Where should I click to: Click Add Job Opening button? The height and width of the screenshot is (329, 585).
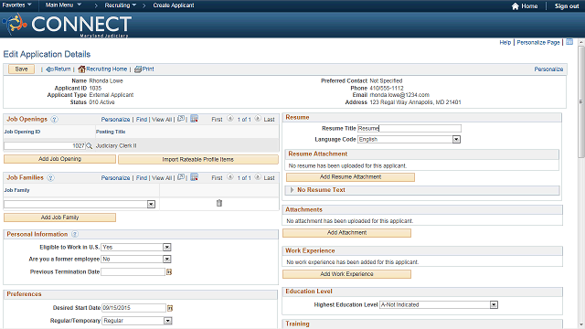pyautogui.click(x=59, y=159)
